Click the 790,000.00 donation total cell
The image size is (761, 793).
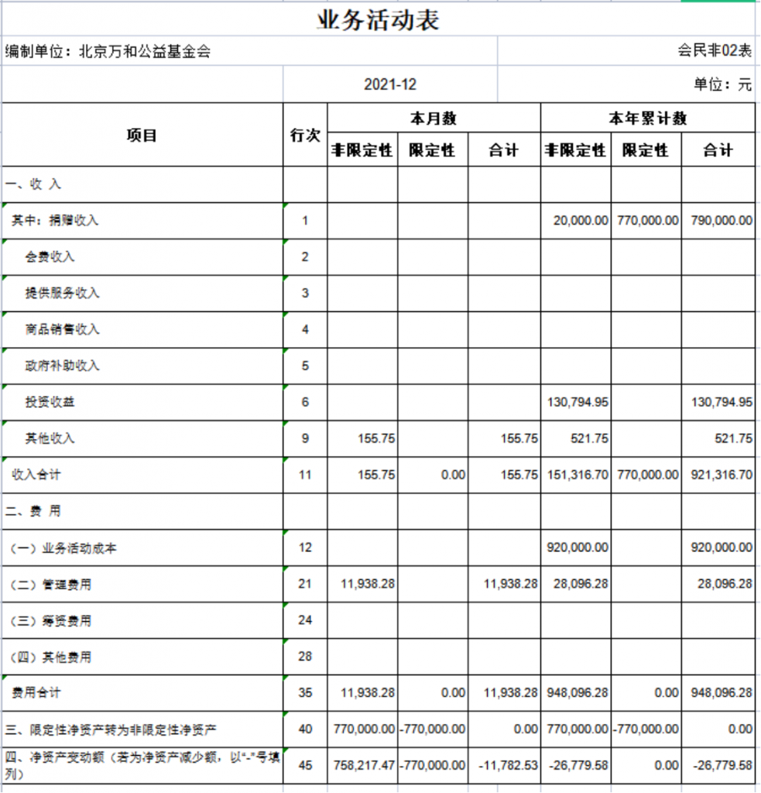[718, 221]
